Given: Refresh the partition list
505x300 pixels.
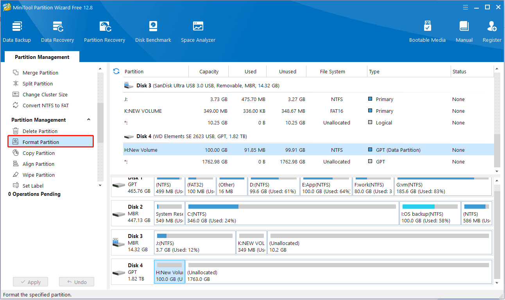Looking at the screenshot, I should point(116,71).
